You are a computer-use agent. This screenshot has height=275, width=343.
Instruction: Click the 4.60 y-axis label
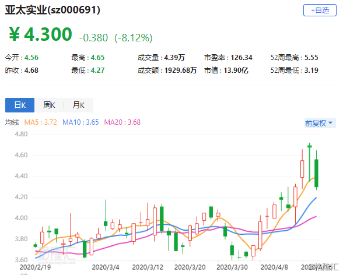pos(21,155)
